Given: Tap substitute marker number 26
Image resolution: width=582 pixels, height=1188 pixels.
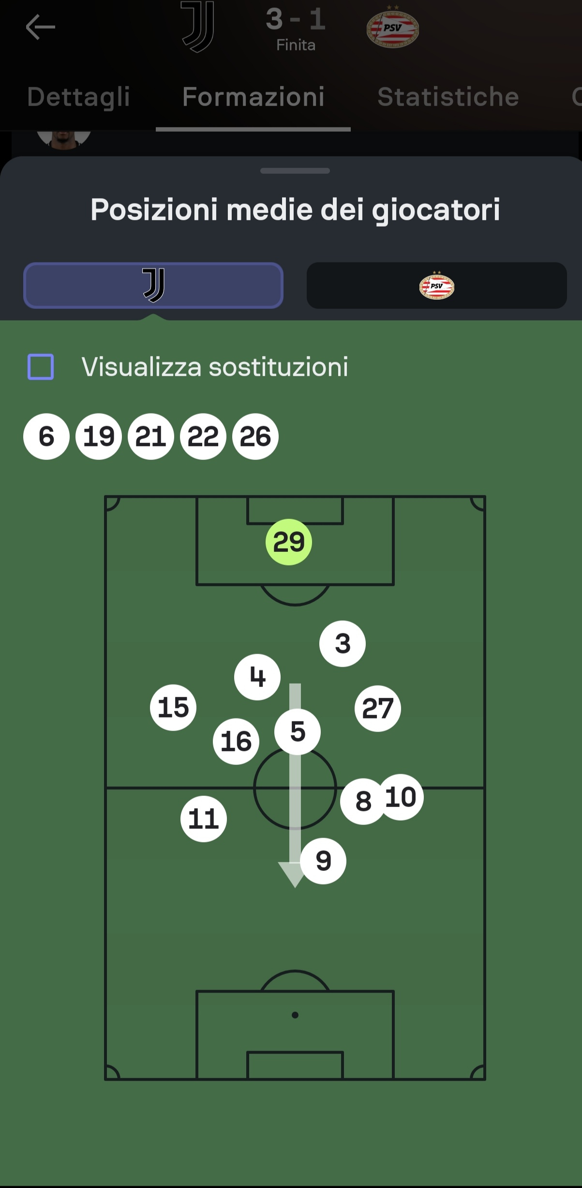Looking at the screenshot, I should tap(255, 436).
